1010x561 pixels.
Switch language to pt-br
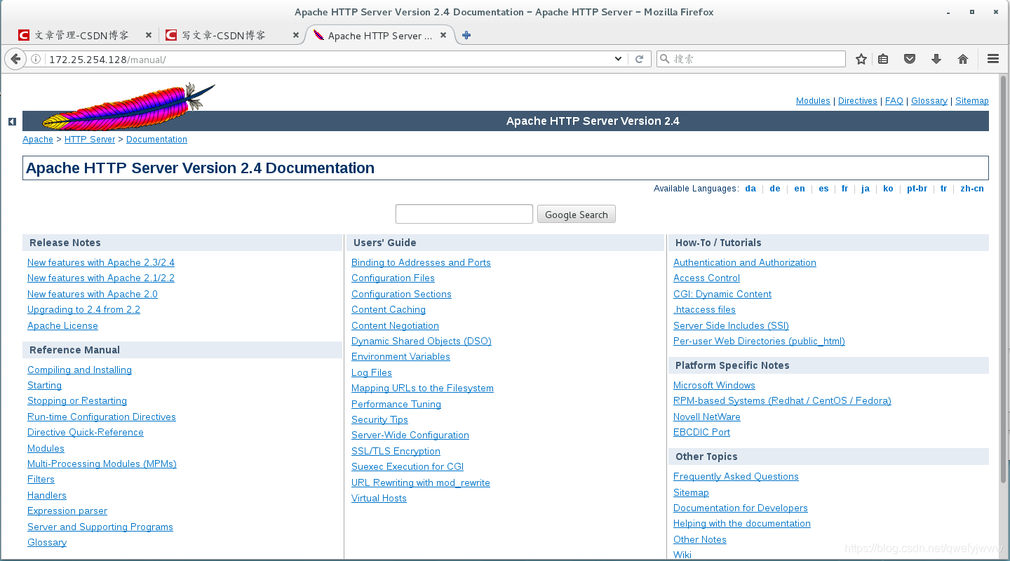pos(917,189)
